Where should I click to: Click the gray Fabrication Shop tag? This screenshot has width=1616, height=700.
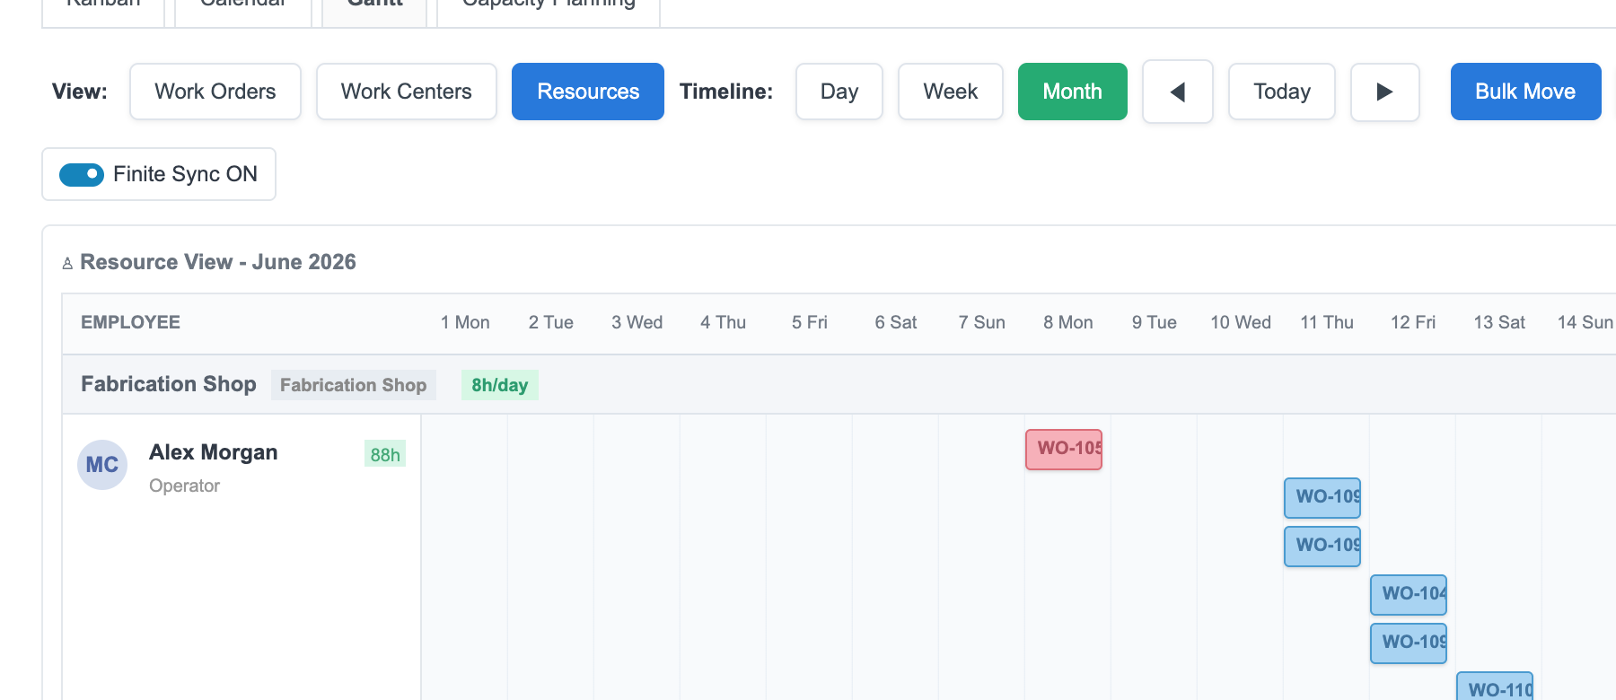click(x=354, y=385)
